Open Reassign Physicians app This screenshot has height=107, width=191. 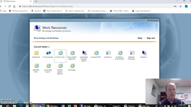coord(132,55)
